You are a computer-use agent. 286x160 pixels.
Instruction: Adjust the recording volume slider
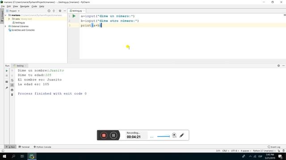(x=164, y=136)
